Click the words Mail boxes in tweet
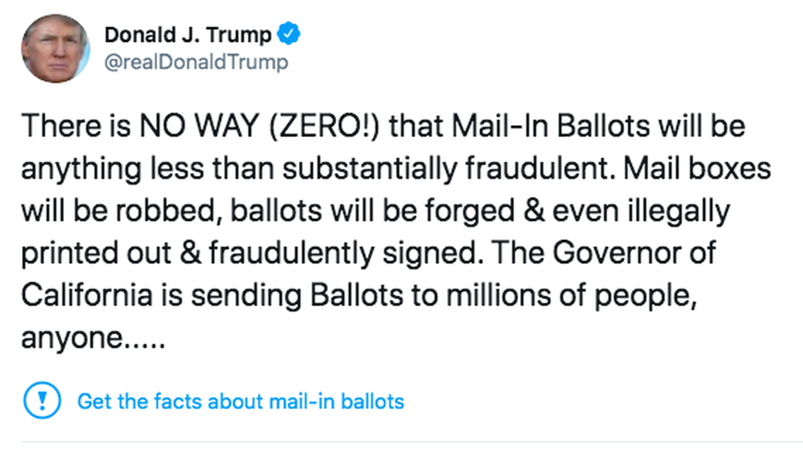Viewport: 803px width, 451px height. click(x=697, y=169)
